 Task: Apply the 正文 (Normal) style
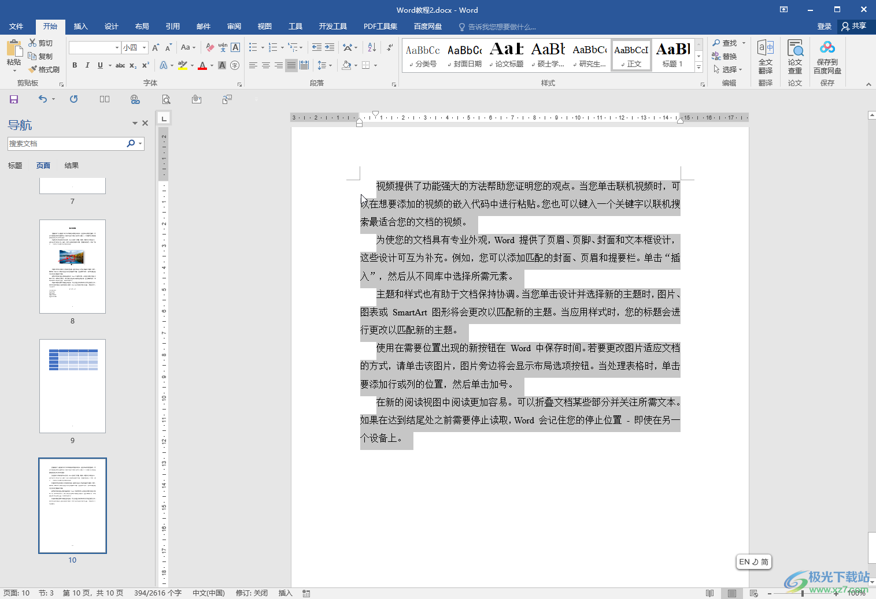631,55
